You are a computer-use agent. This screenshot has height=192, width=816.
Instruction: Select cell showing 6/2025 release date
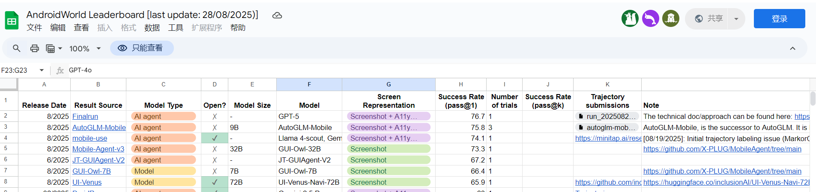click(44, 160)
